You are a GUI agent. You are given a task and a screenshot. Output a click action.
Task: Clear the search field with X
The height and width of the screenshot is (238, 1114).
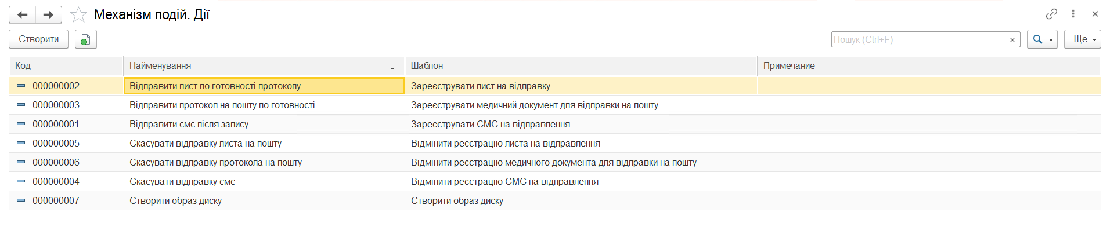click(x=1012, y=39)
